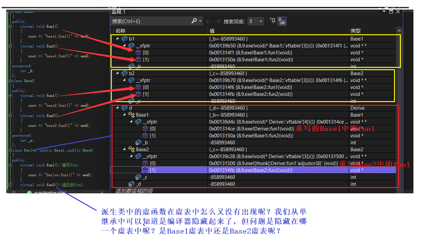Click the blue object icon beside b1
The width and height of the screenshot is (424, 249).
coord(124,39)
